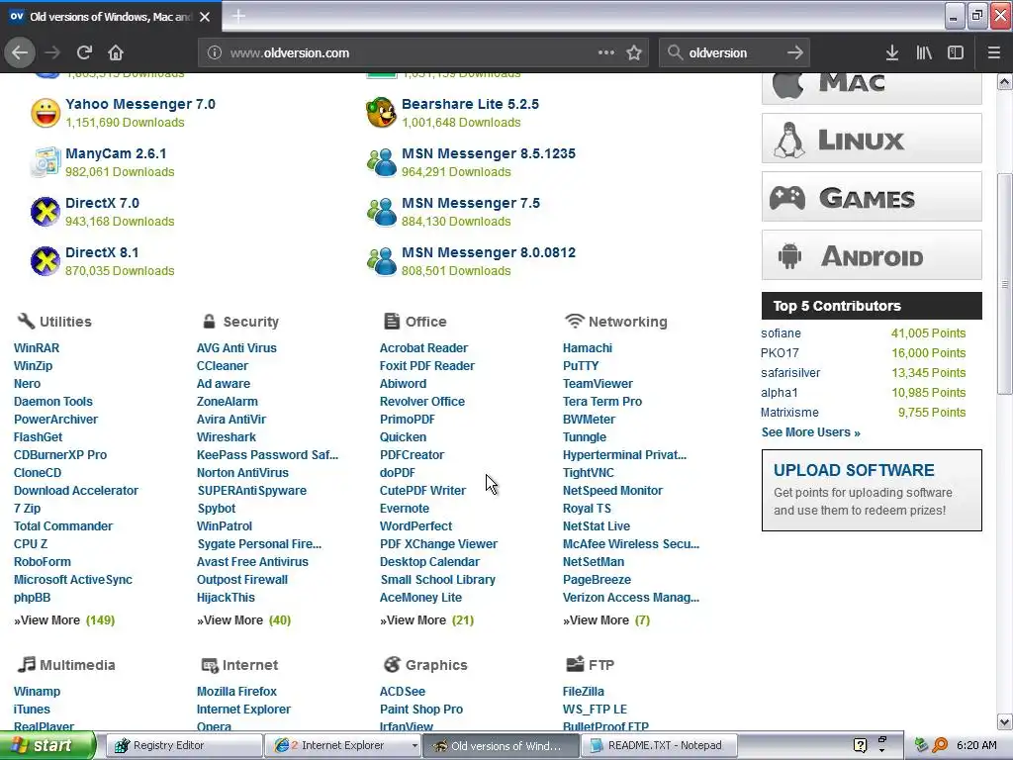The width and height of the screenshot is (1013, 760).
Task: Open a new browser tab
Action: [x=238, y=16]
